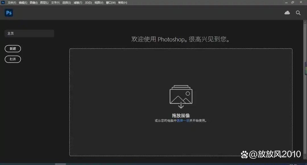Viewport: 307px width, 165px height.
Task: Open the 文字(Y) menu
Action: pos(55,3)
